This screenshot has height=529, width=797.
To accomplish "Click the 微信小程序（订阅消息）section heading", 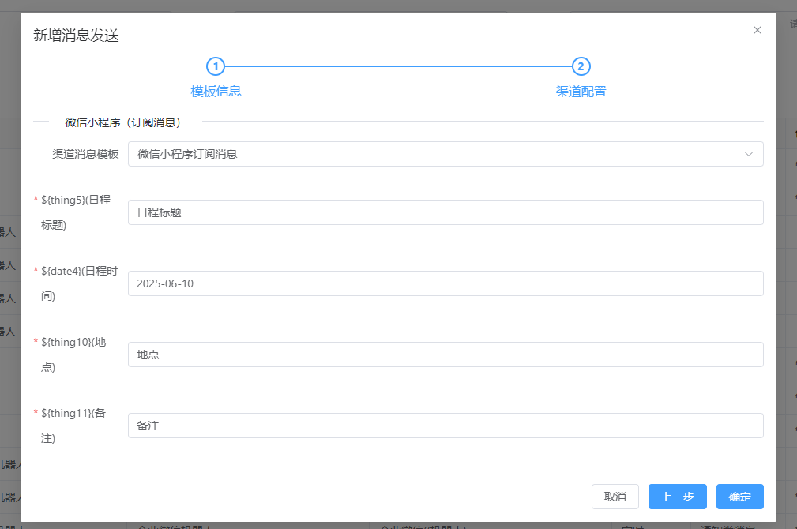I will [x=122, y=122].
